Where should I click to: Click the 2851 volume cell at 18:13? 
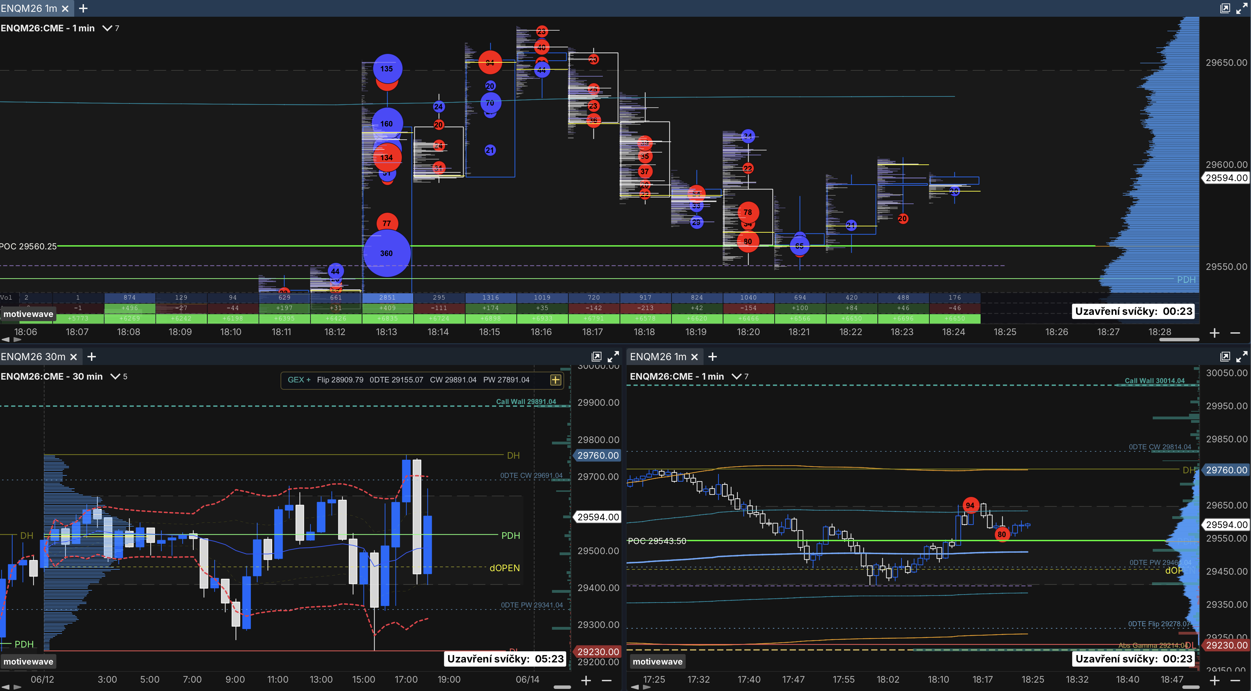tap(387, 297)
